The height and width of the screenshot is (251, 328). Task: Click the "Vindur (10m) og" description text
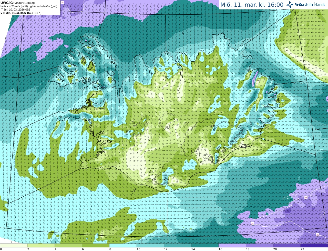coord(24,3)
